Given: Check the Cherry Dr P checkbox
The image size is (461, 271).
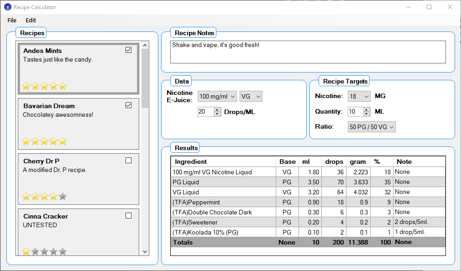Looking at the screenshot, I should pyautogui.click(x=128, y=161).
